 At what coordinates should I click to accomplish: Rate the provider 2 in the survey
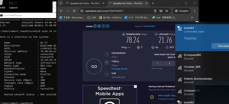click(169, 63)
